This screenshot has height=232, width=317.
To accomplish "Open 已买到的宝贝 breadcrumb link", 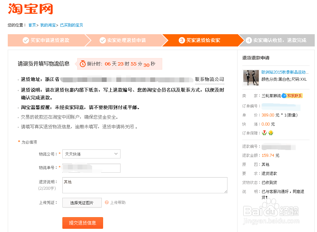I will coord(71,25).
